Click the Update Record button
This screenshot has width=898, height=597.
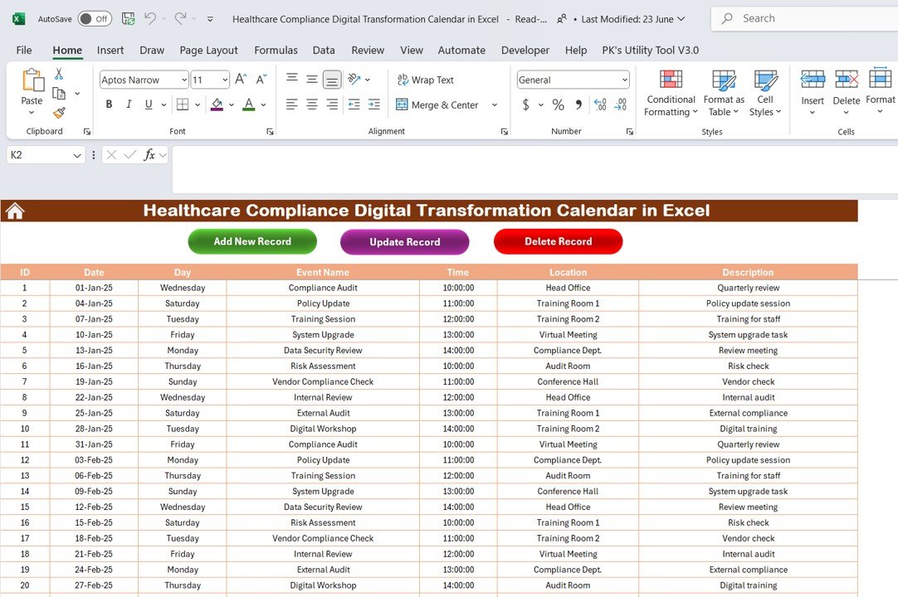click(x=405, y=242)
